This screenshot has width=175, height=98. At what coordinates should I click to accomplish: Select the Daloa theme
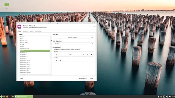(35, 39)
